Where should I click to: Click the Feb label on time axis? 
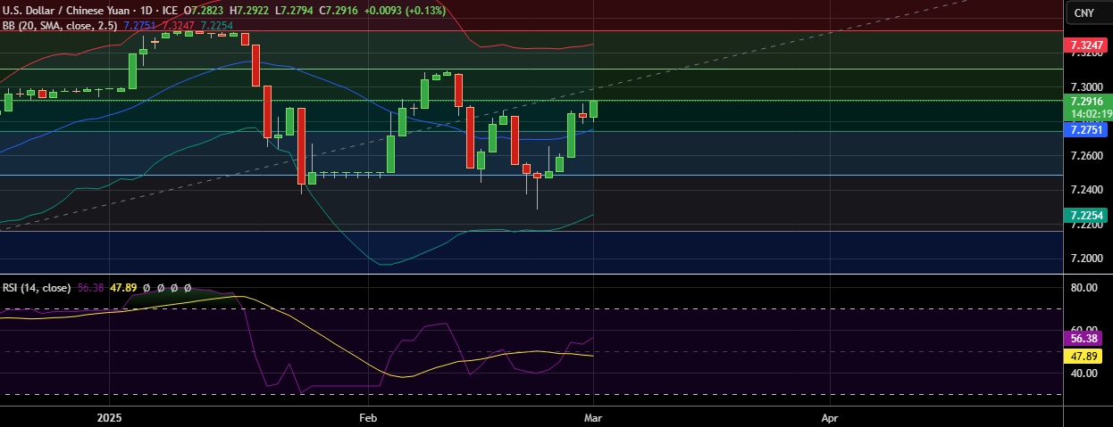click(369, 416)
